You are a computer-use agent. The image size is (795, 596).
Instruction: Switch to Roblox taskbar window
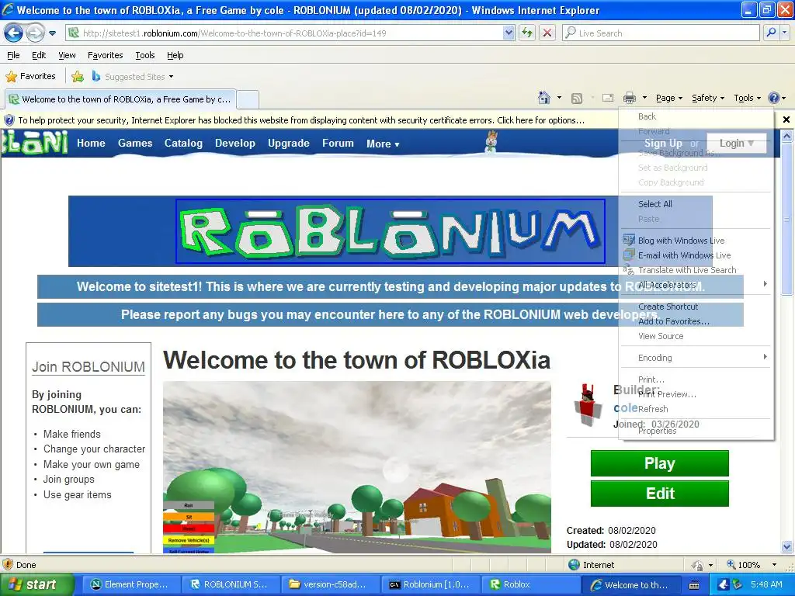(529, 584)
